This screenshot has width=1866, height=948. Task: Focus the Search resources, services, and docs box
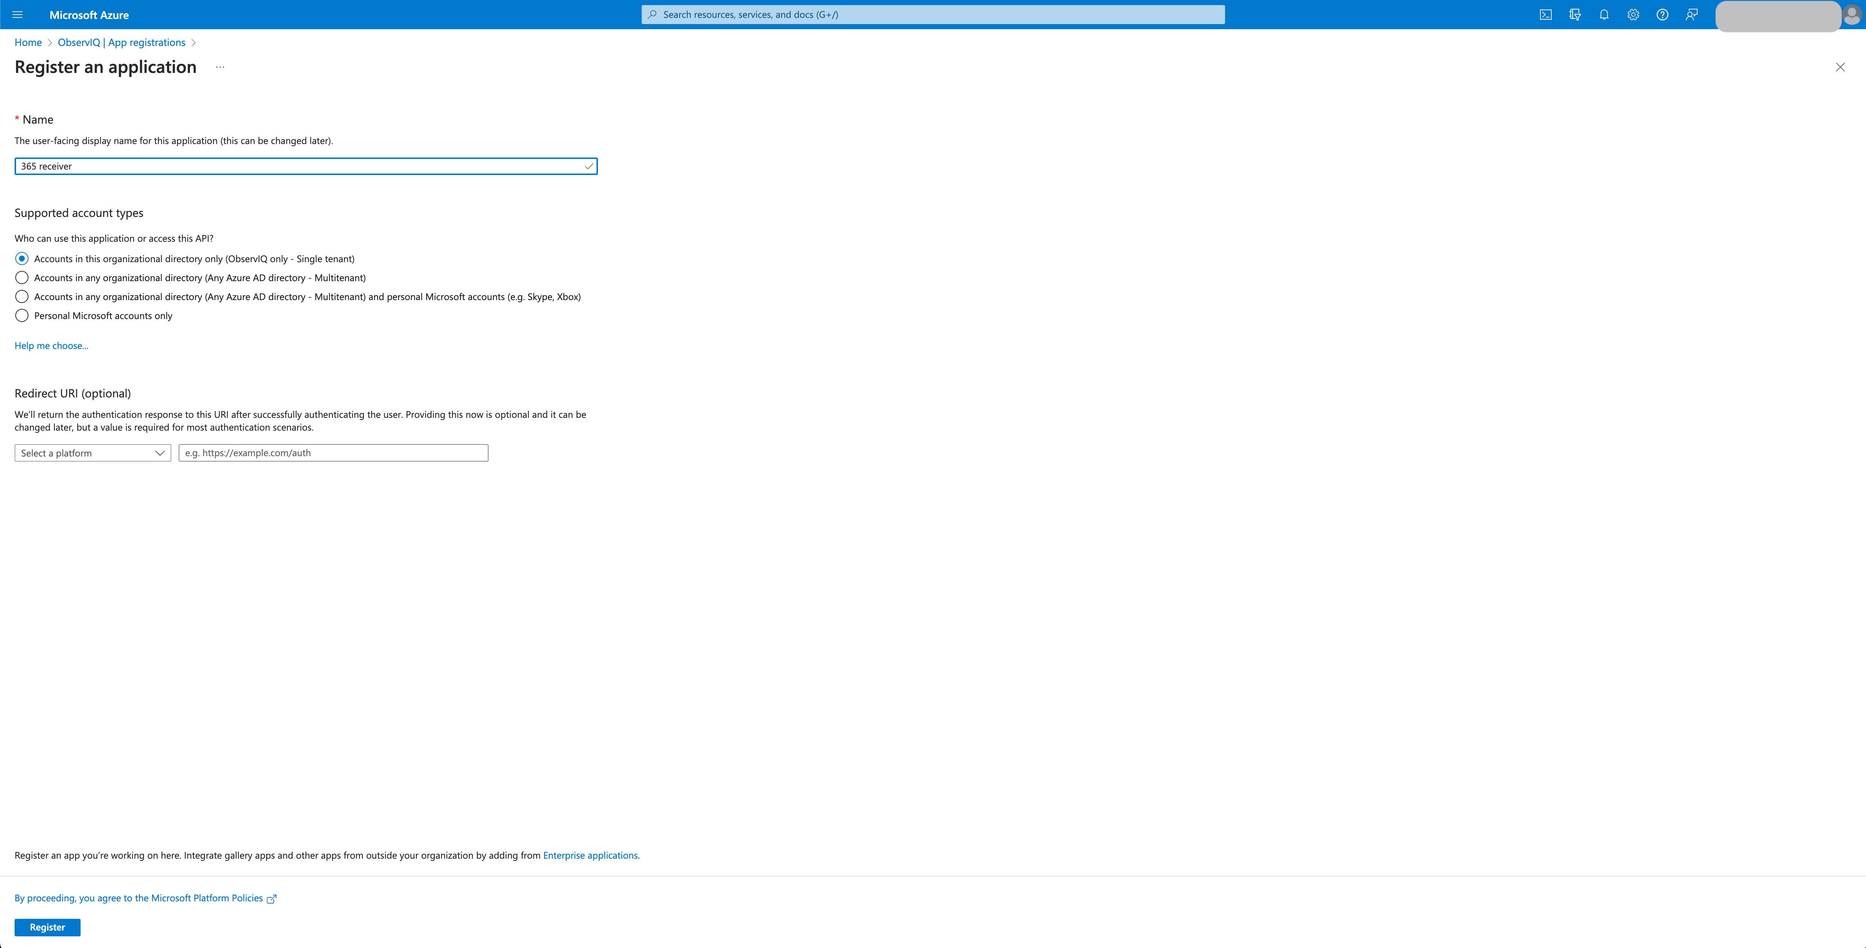[x=933, y=15]
